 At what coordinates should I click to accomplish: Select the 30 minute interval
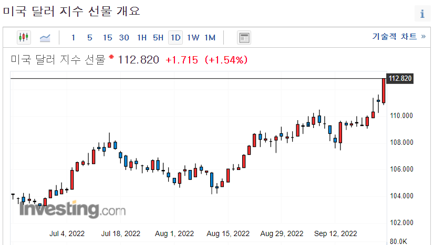point(124,38)
